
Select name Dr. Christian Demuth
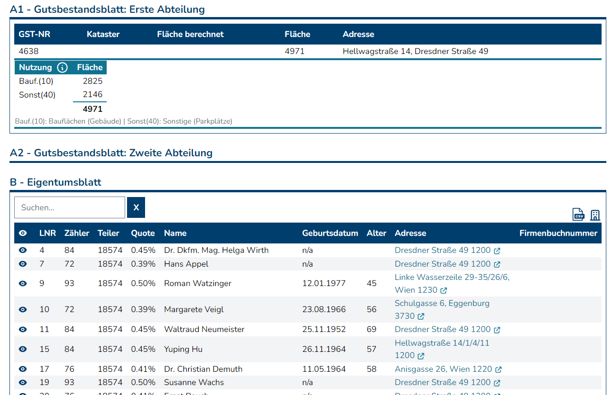tap(203, 369)
